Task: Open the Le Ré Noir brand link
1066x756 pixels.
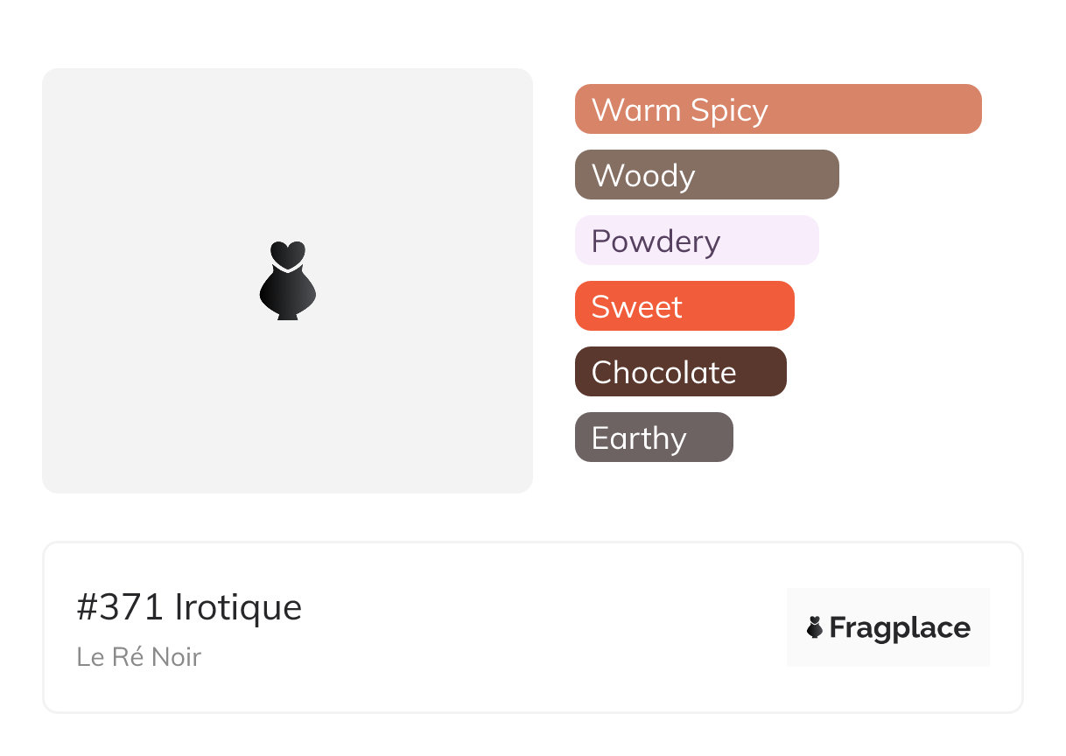Action: tap(138, 656)
